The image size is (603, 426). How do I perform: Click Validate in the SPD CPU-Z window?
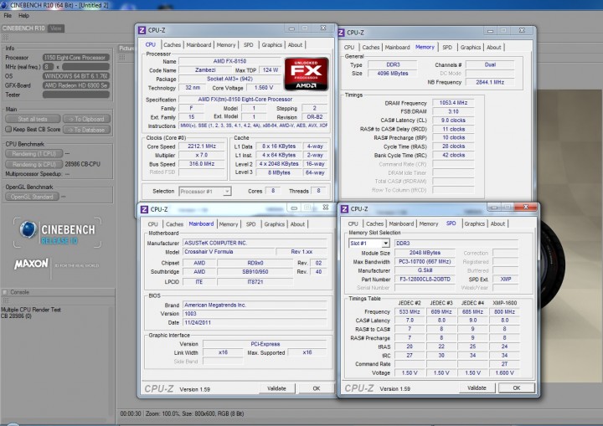click(x=477, y=388)
